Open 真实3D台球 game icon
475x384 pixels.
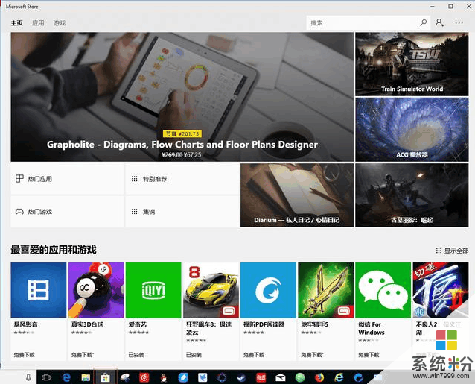coord(96,290)
